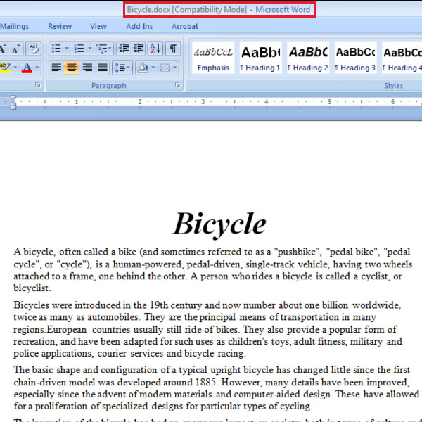Open borders dropdown arrow
The width and height of the screenshot is (422, 422).
click(175, 68)
